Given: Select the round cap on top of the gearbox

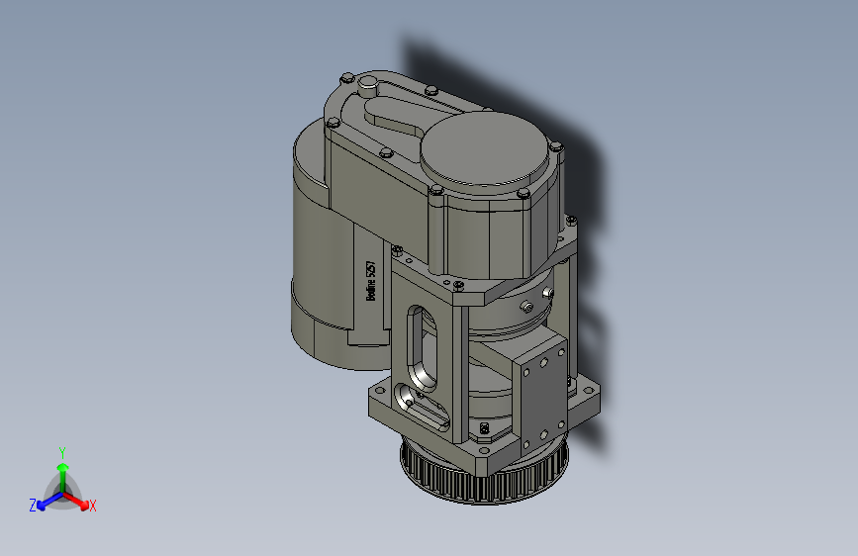Looking at the screenshot, I should pos(484,148).
